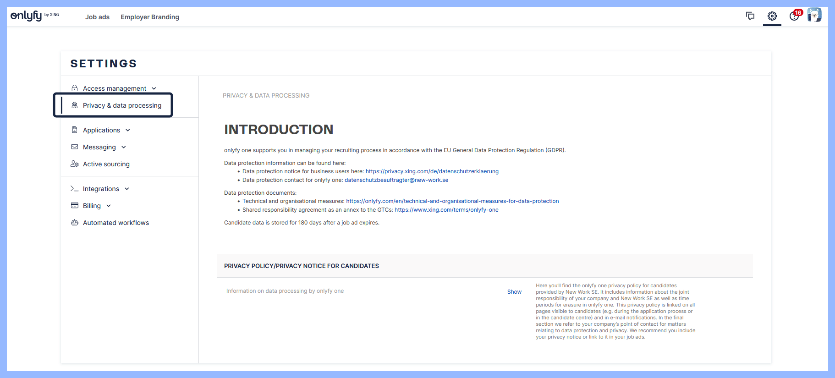Expand the Access management chevron

pyautogui.click(x=154, y=88)
